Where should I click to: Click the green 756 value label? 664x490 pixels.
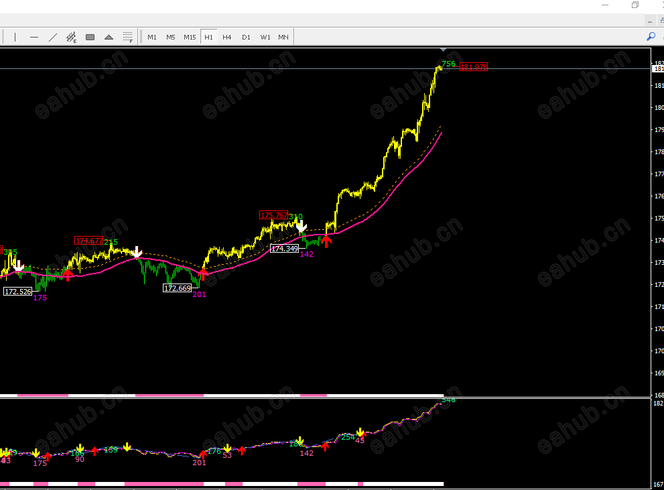[x=448, y=64]
